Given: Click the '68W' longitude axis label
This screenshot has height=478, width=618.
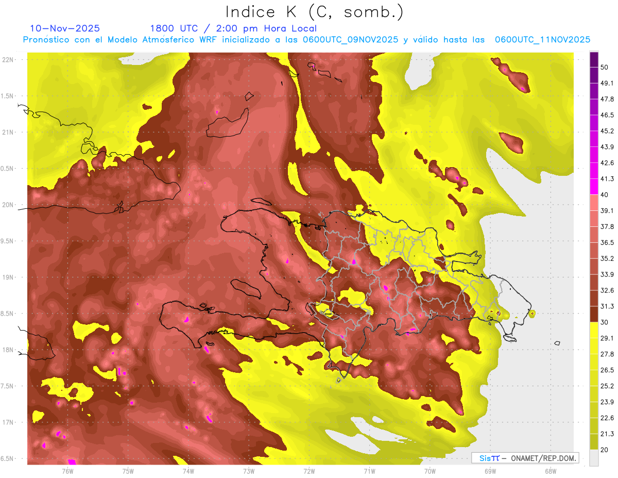Looking at the screenshot, I should click(x=551, y=471).
